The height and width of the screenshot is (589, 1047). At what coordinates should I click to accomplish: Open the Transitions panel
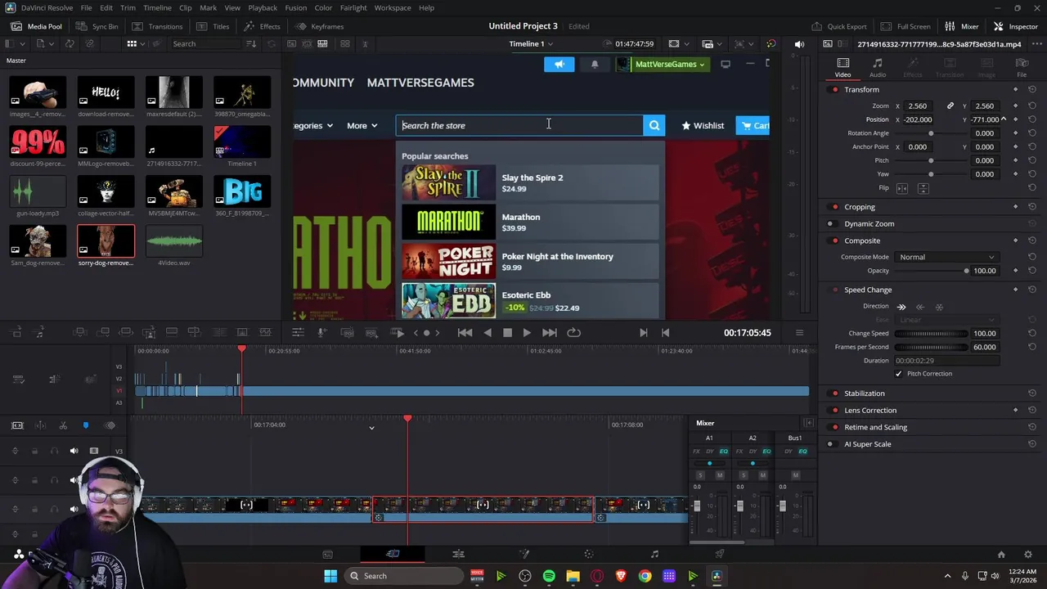click(x=158, y=26)
